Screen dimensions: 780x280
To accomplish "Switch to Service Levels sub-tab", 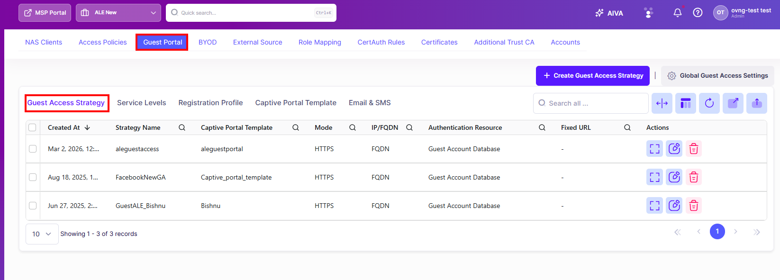I will (142, 103).
